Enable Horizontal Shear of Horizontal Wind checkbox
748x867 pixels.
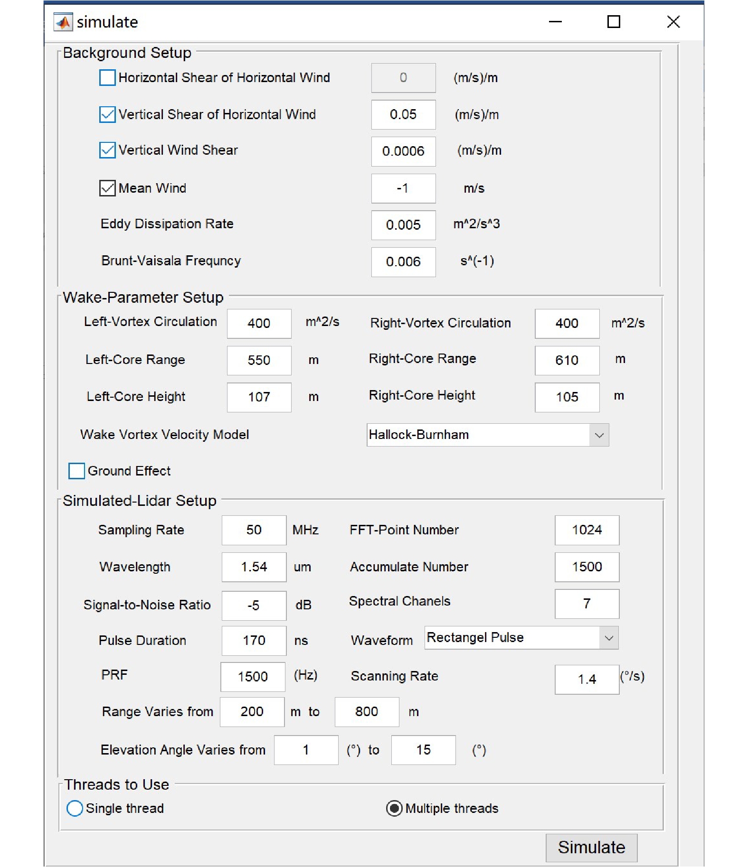point(107,78)
